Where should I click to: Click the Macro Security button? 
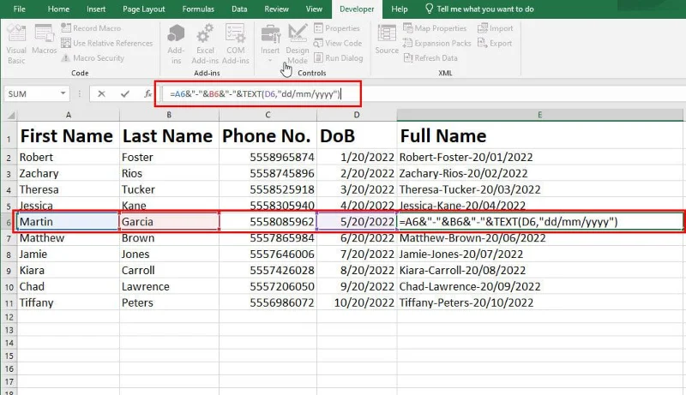93,57
